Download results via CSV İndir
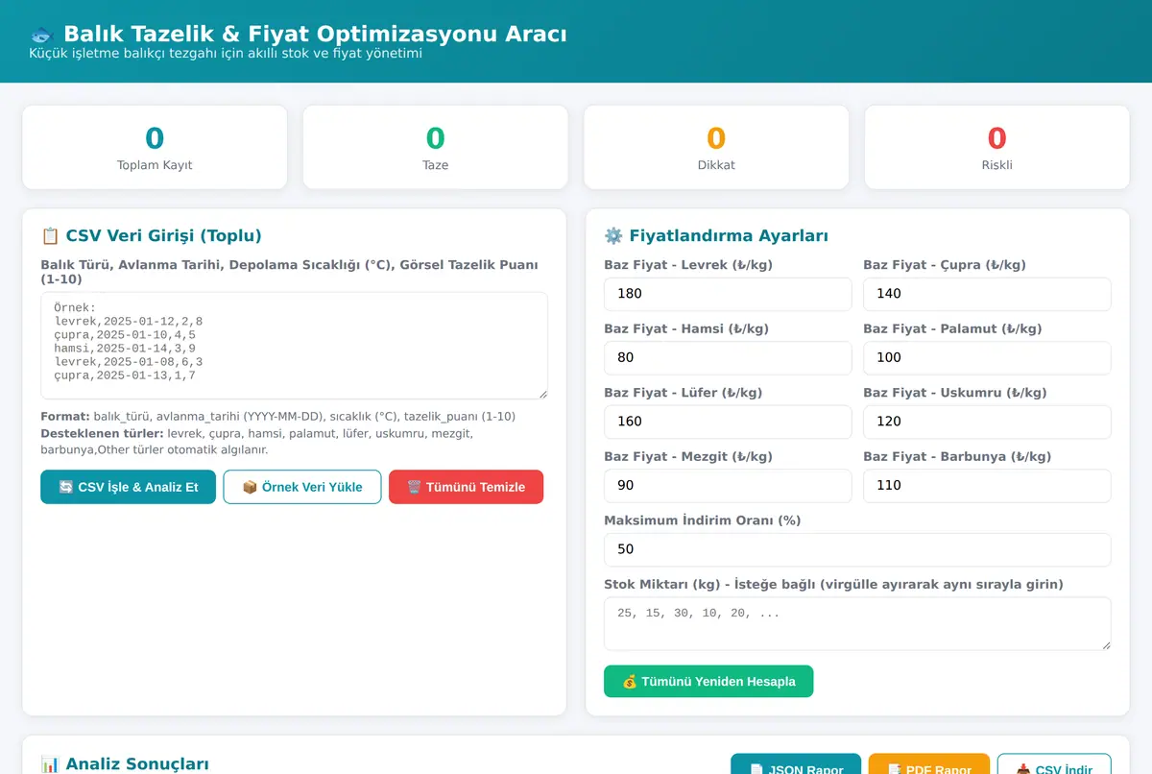1152x774 pixels. click(x=1054, y=764)
